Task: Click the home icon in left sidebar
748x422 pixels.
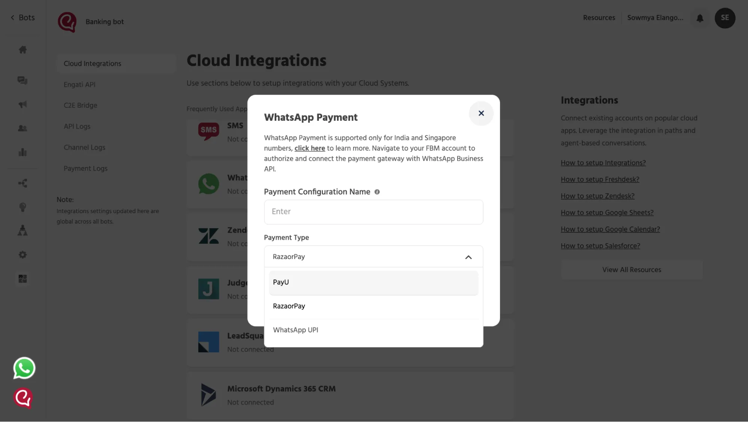Action: coord(23,49)
